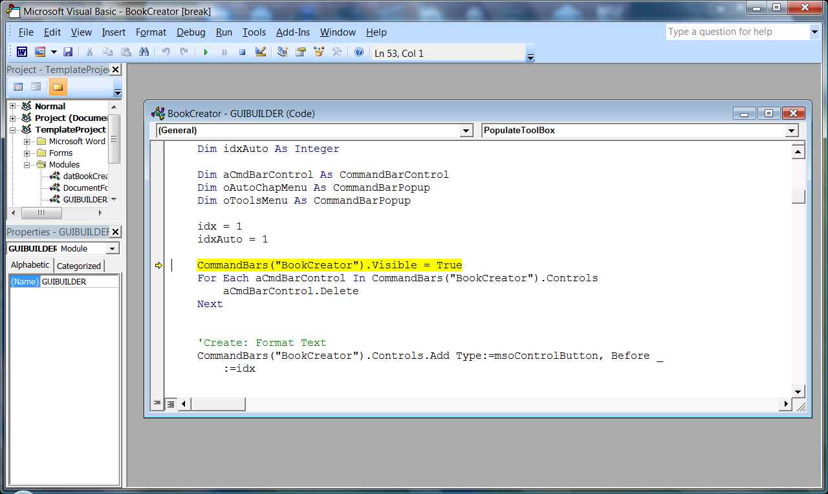The width and height of the screenshot is (828, 494).
Task: Click the Cut scissors icon
Action: (89, 52)
